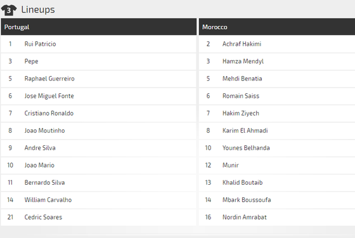Click the Portugal team header
The width and height of the screenshot is (355, 238).
point(98,27)
